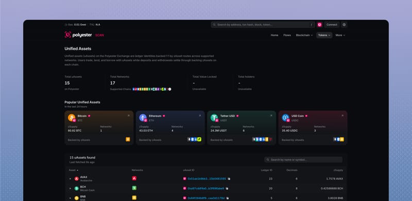Image resolution: width=412 pixels, height=201 pixels.
Task: Open USD Coin card external arrow
Action: [342, 116]
